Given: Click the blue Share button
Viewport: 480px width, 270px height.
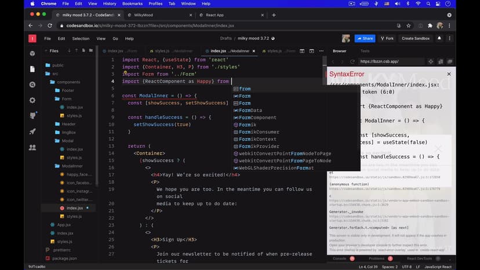Looking at the screenshot, I should click(365, 39).
